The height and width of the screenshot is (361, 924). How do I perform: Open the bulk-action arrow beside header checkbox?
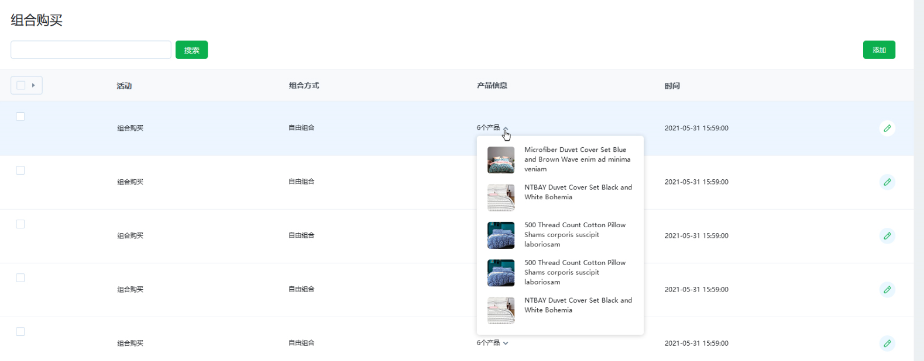pos(33,85)
